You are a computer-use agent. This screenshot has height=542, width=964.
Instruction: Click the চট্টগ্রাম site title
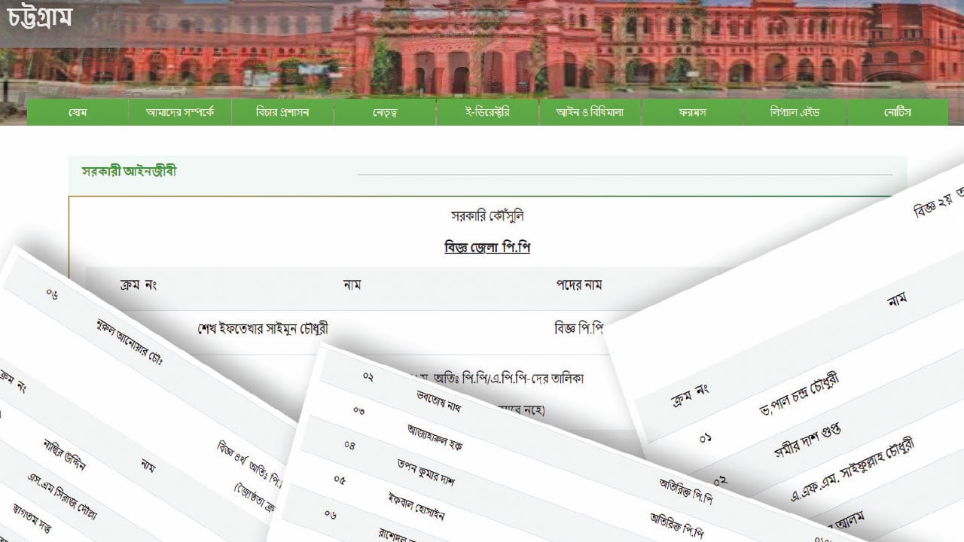tap(39, 19)
